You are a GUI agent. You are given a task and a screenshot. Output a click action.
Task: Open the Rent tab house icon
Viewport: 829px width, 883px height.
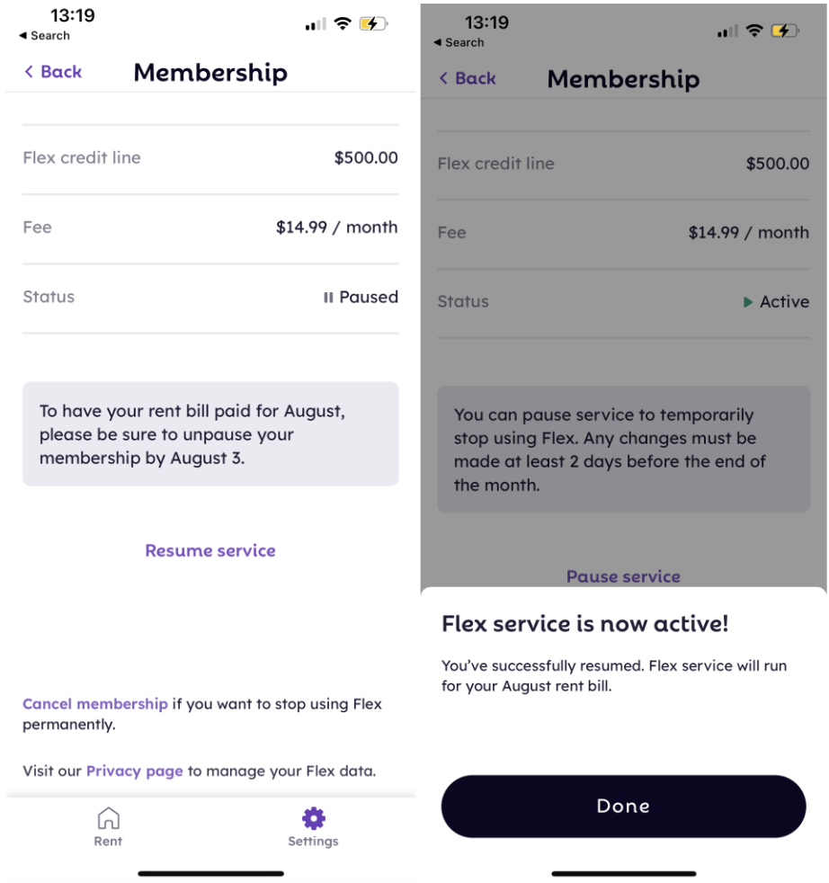pos(108,819)
